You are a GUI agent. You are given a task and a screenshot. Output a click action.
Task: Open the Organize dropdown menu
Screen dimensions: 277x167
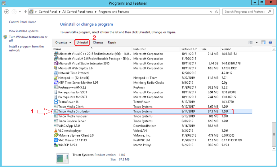pos(63,42)
